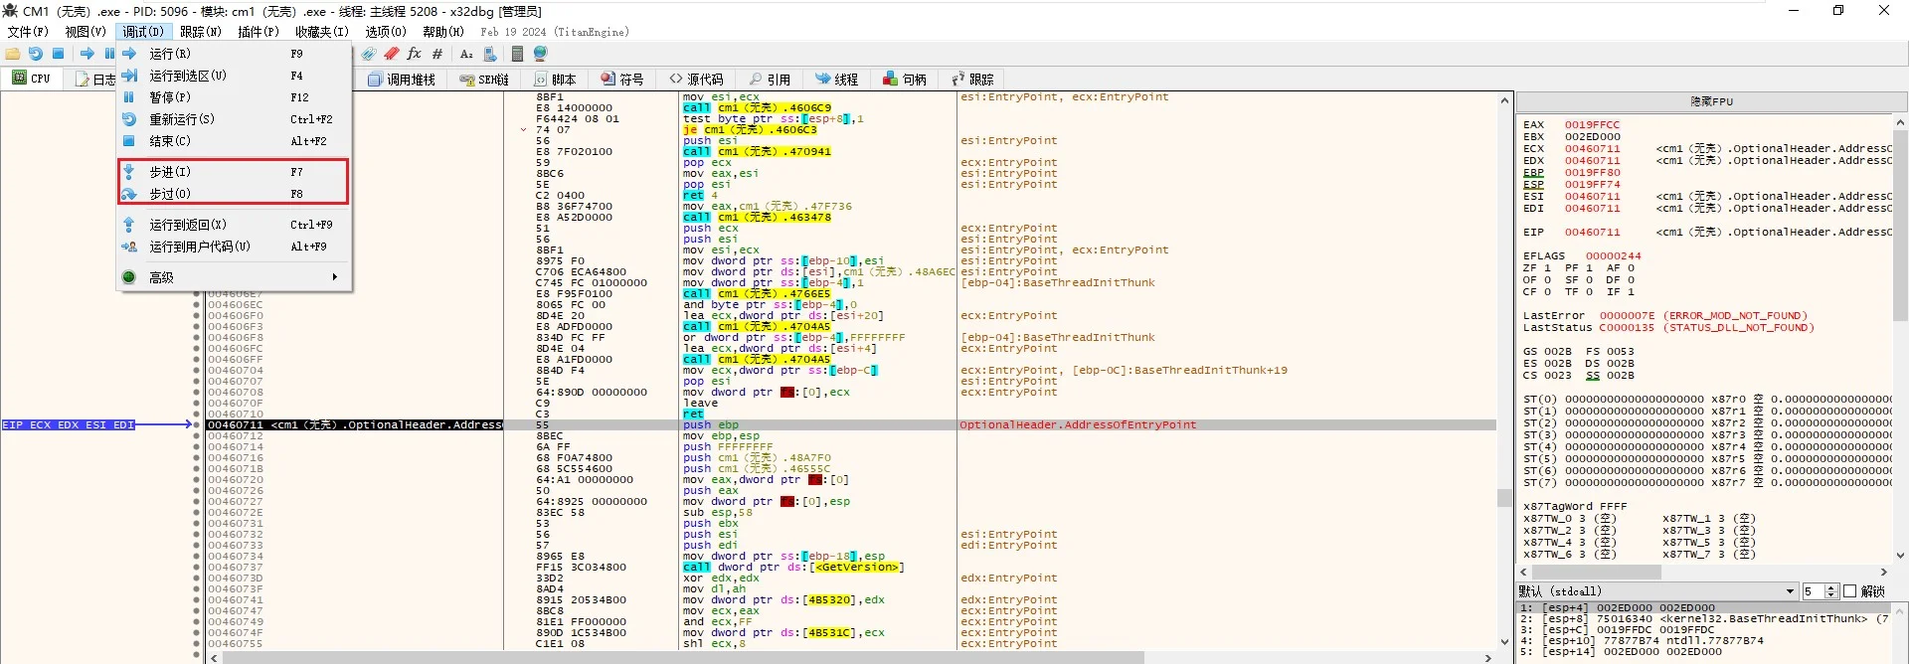Select 步过(O) F8 menu item
Viewport: 1909px width, 664px height.
click(234, 194)
